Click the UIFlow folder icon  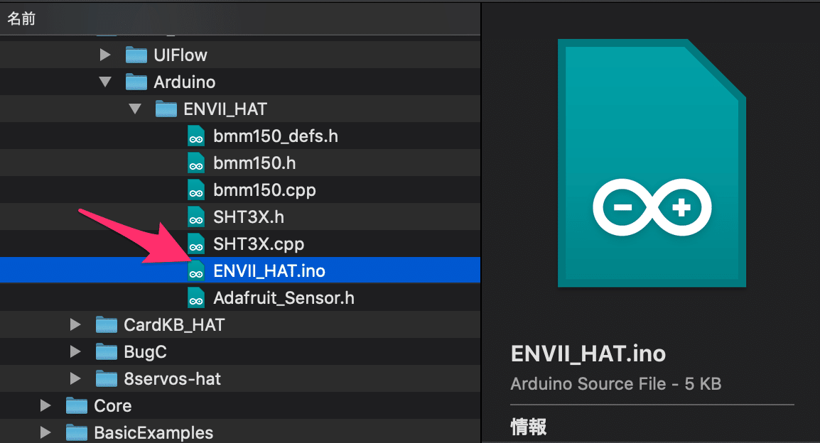136,55
